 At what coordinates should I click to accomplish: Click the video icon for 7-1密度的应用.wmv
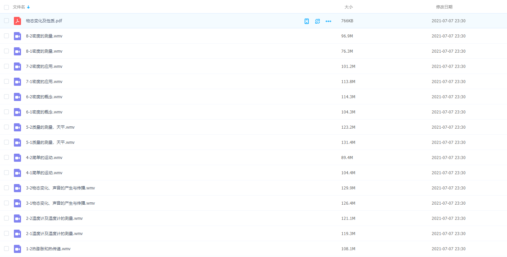(17, 82)
